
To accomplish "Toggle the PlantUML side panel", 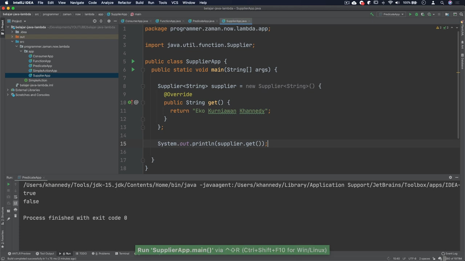I will (462, 29).
